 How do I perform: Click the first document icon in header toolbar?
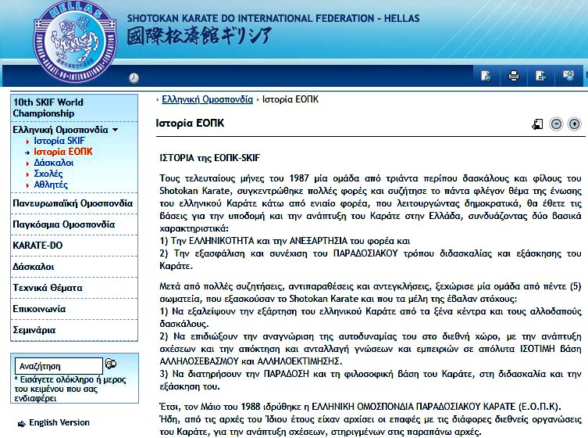[x=486, y=76]
